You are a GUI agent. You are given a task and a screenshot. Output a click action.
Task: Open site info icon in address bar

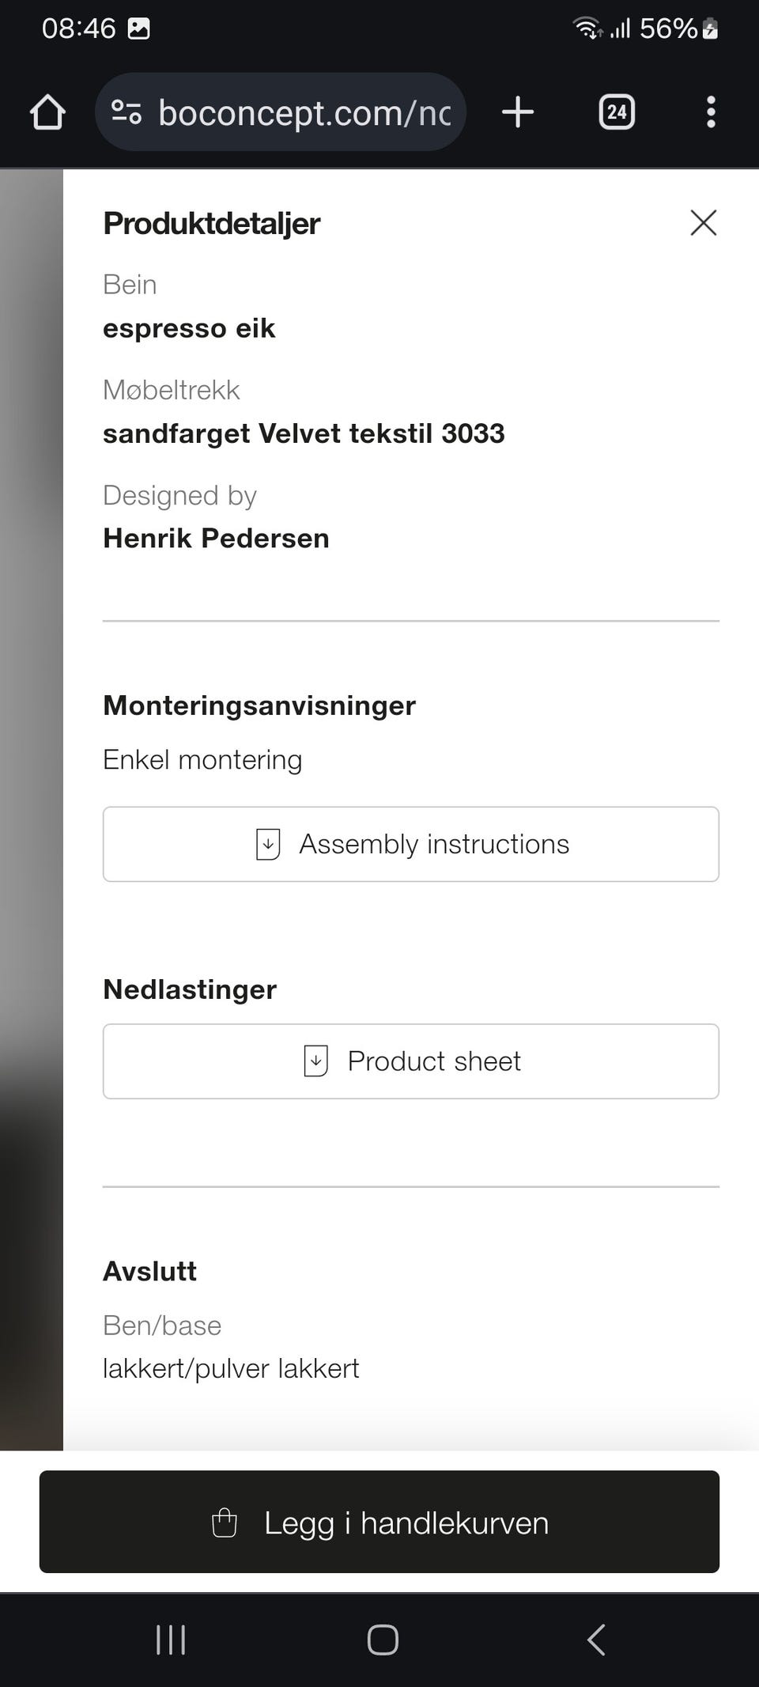126,112
